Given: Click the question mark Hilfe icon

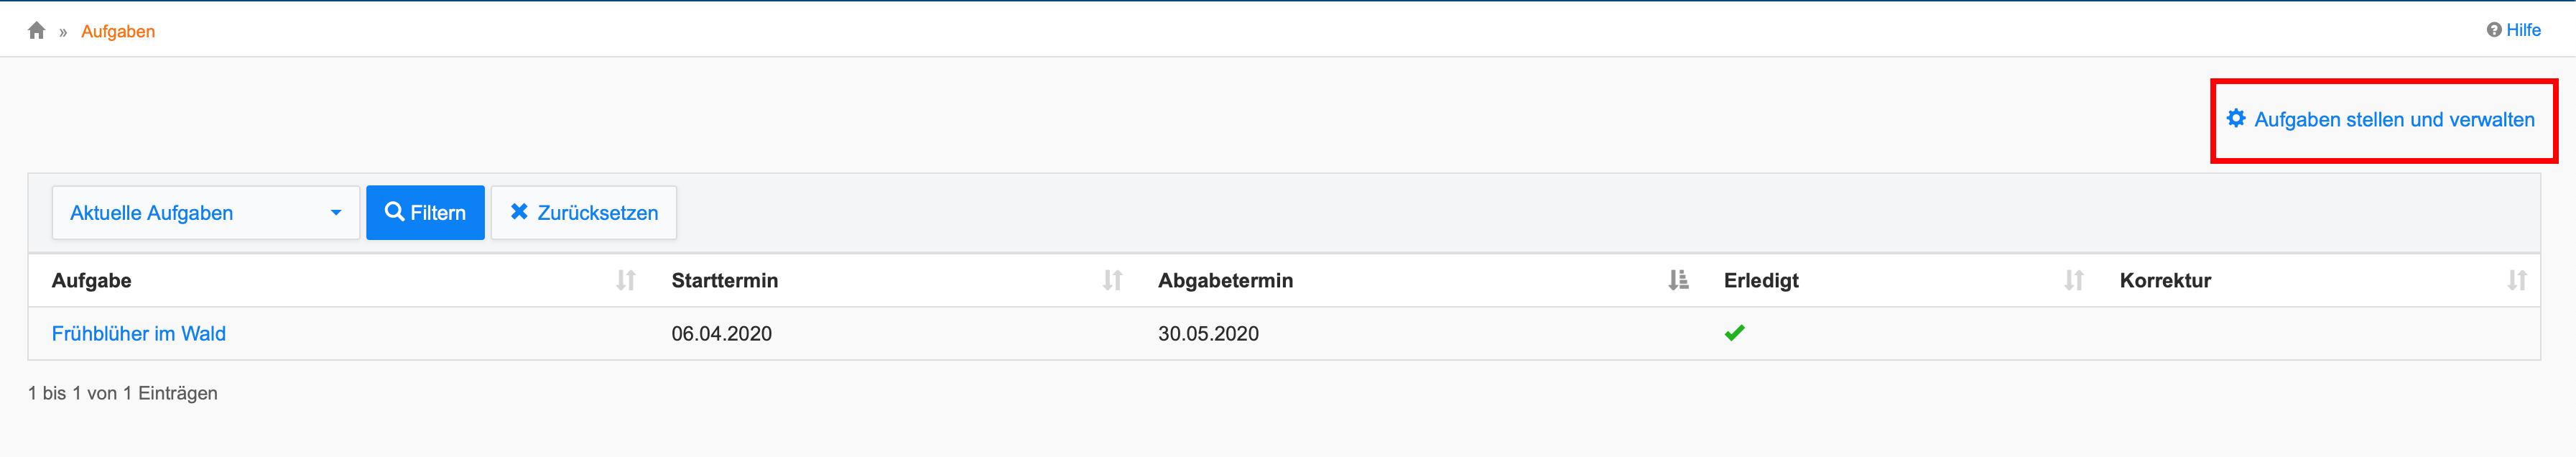Looking at the screenshot, I should tap(2494, 30).
